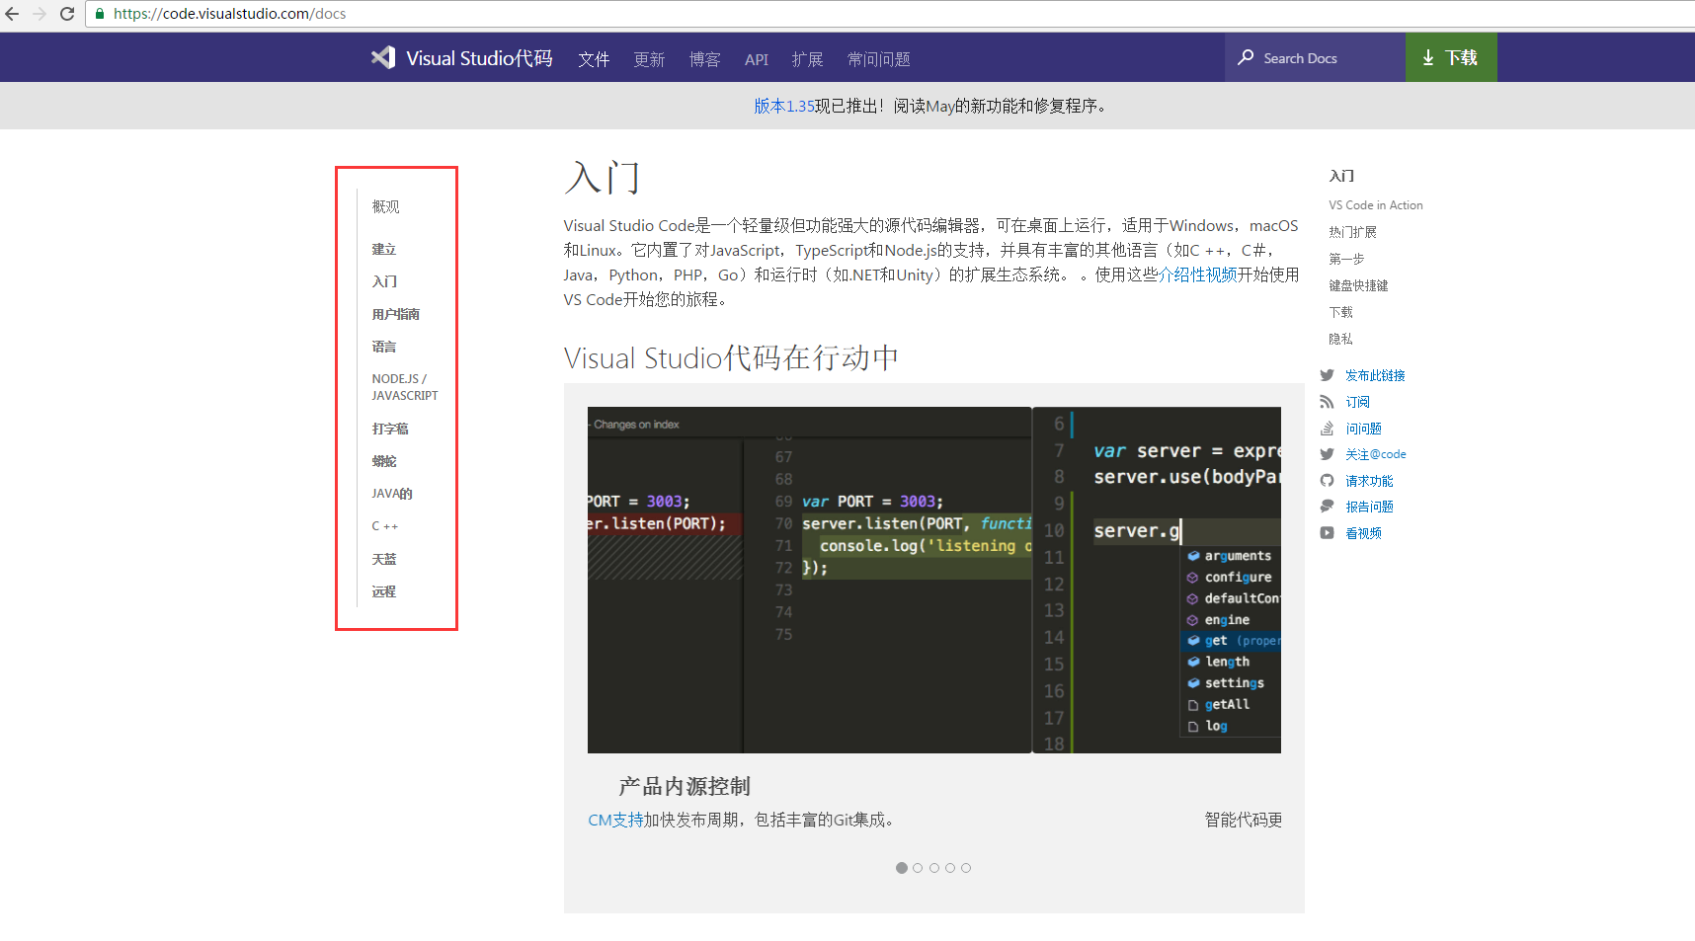Select the fifth carousel dot
The image size is (1695, 941).
[x=966, y=868]
